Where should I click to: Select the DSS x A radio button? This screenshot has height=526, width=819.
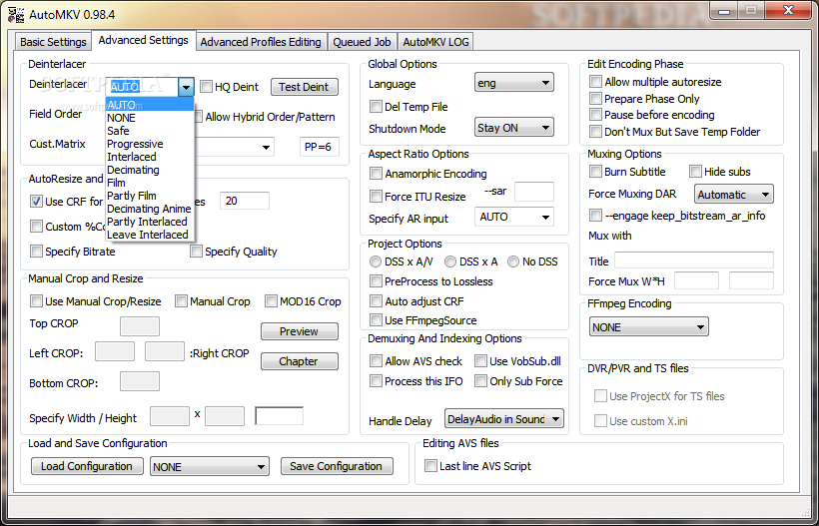[x=450, y=262]
